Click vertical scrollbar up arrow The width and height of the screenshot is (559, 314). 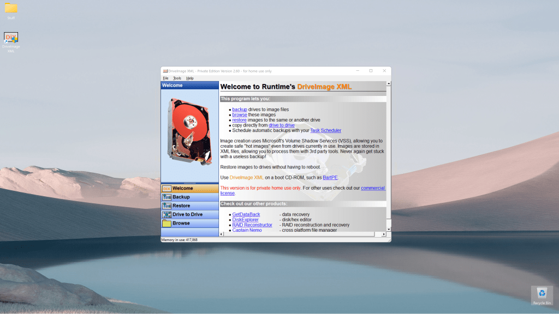pos(389,83)
